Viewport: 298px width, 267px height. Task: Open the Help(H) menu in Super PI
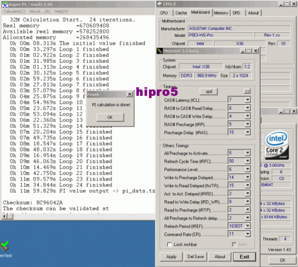tap(61, 11)
